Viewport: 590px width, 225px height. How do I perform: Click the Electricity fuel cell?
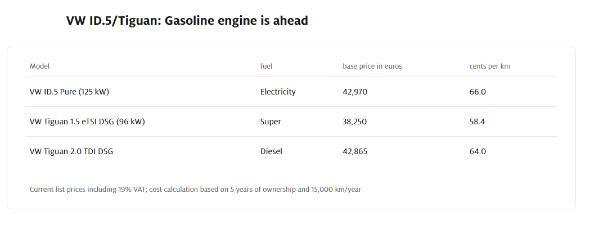278,92
